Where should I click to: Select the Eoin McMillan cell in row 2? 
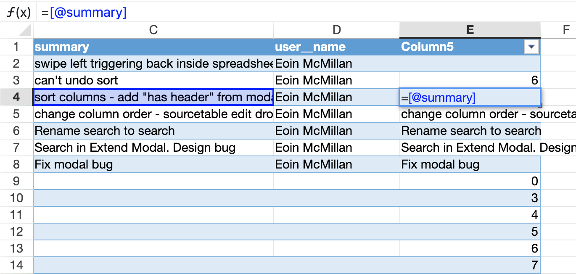336,63
